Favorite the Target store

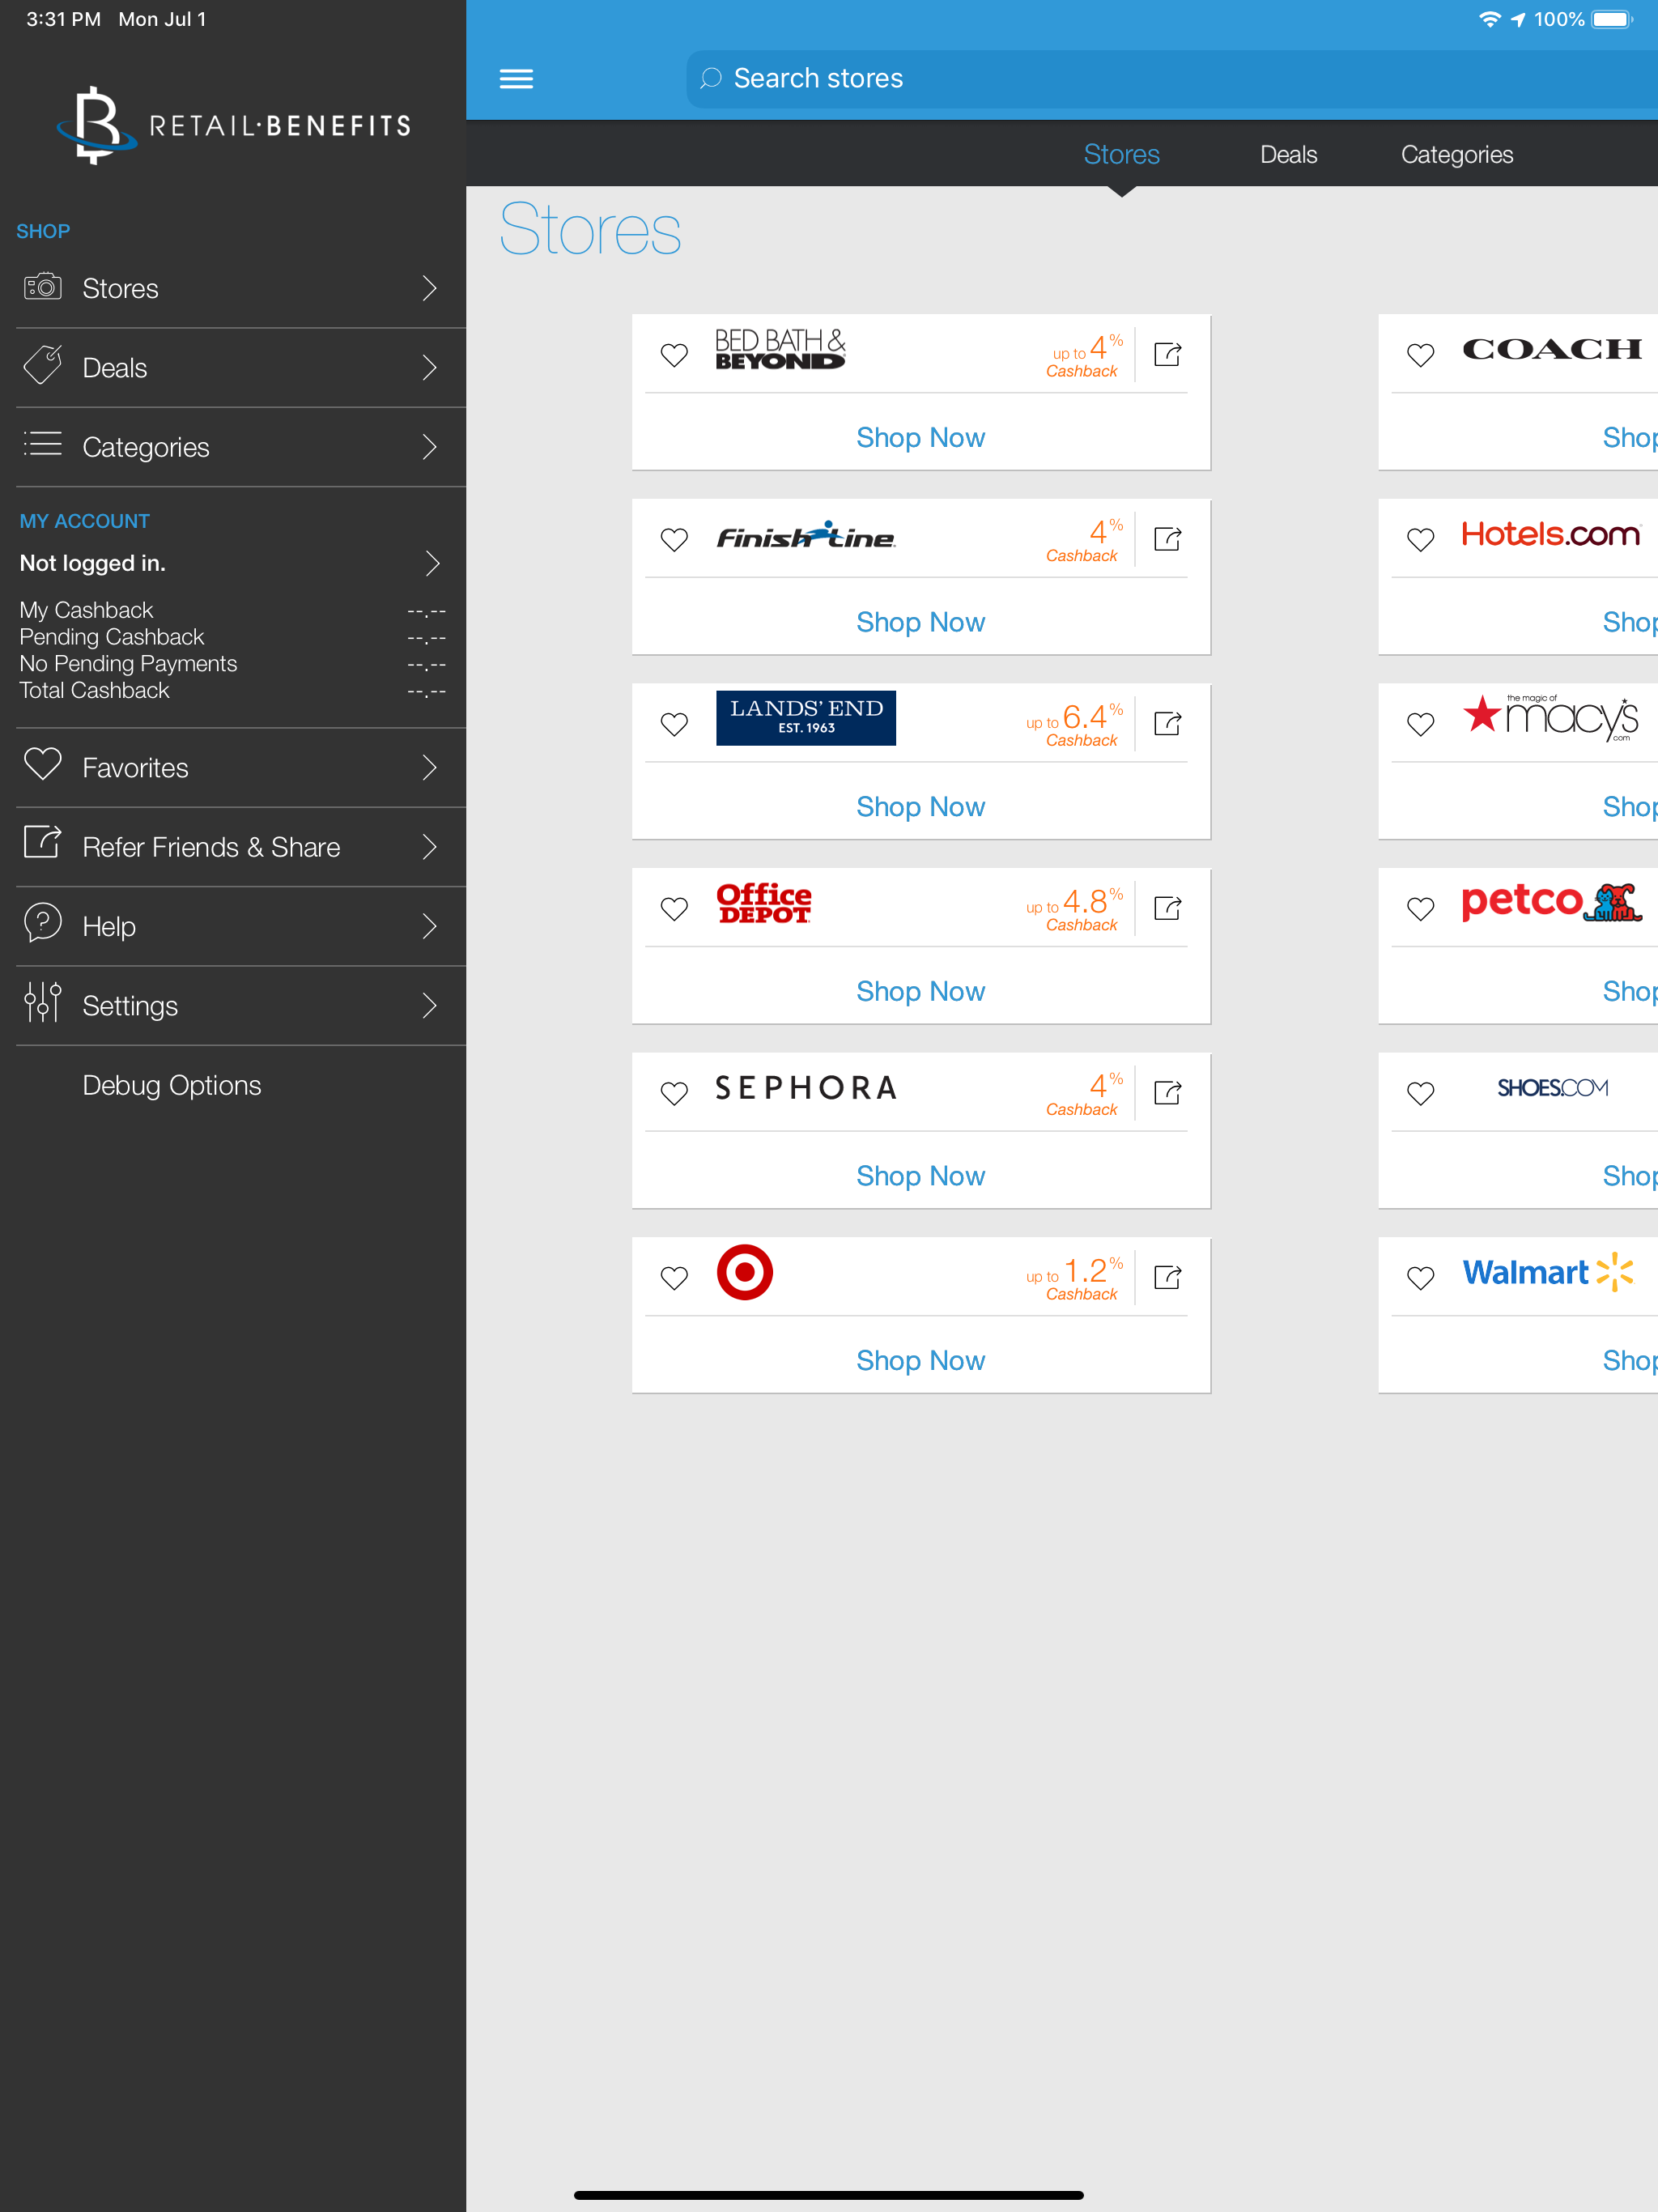[674, 1278]
